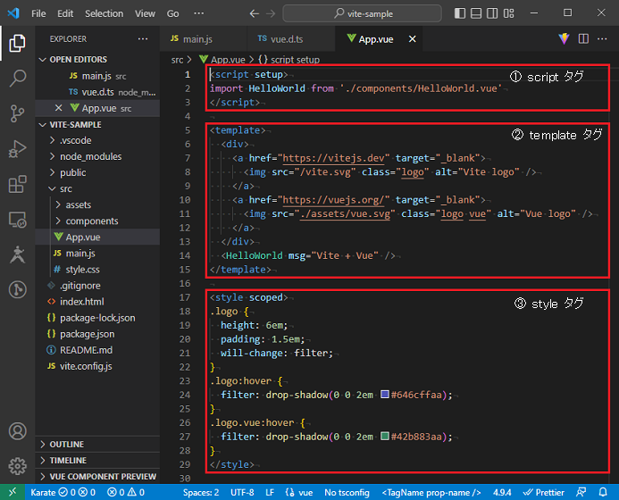Change end of line sequence LF

(x=270, y=493)
